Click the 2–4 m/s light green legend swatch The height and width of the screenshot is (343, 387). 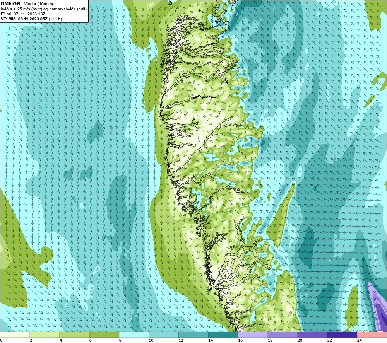tap(45, 334)
